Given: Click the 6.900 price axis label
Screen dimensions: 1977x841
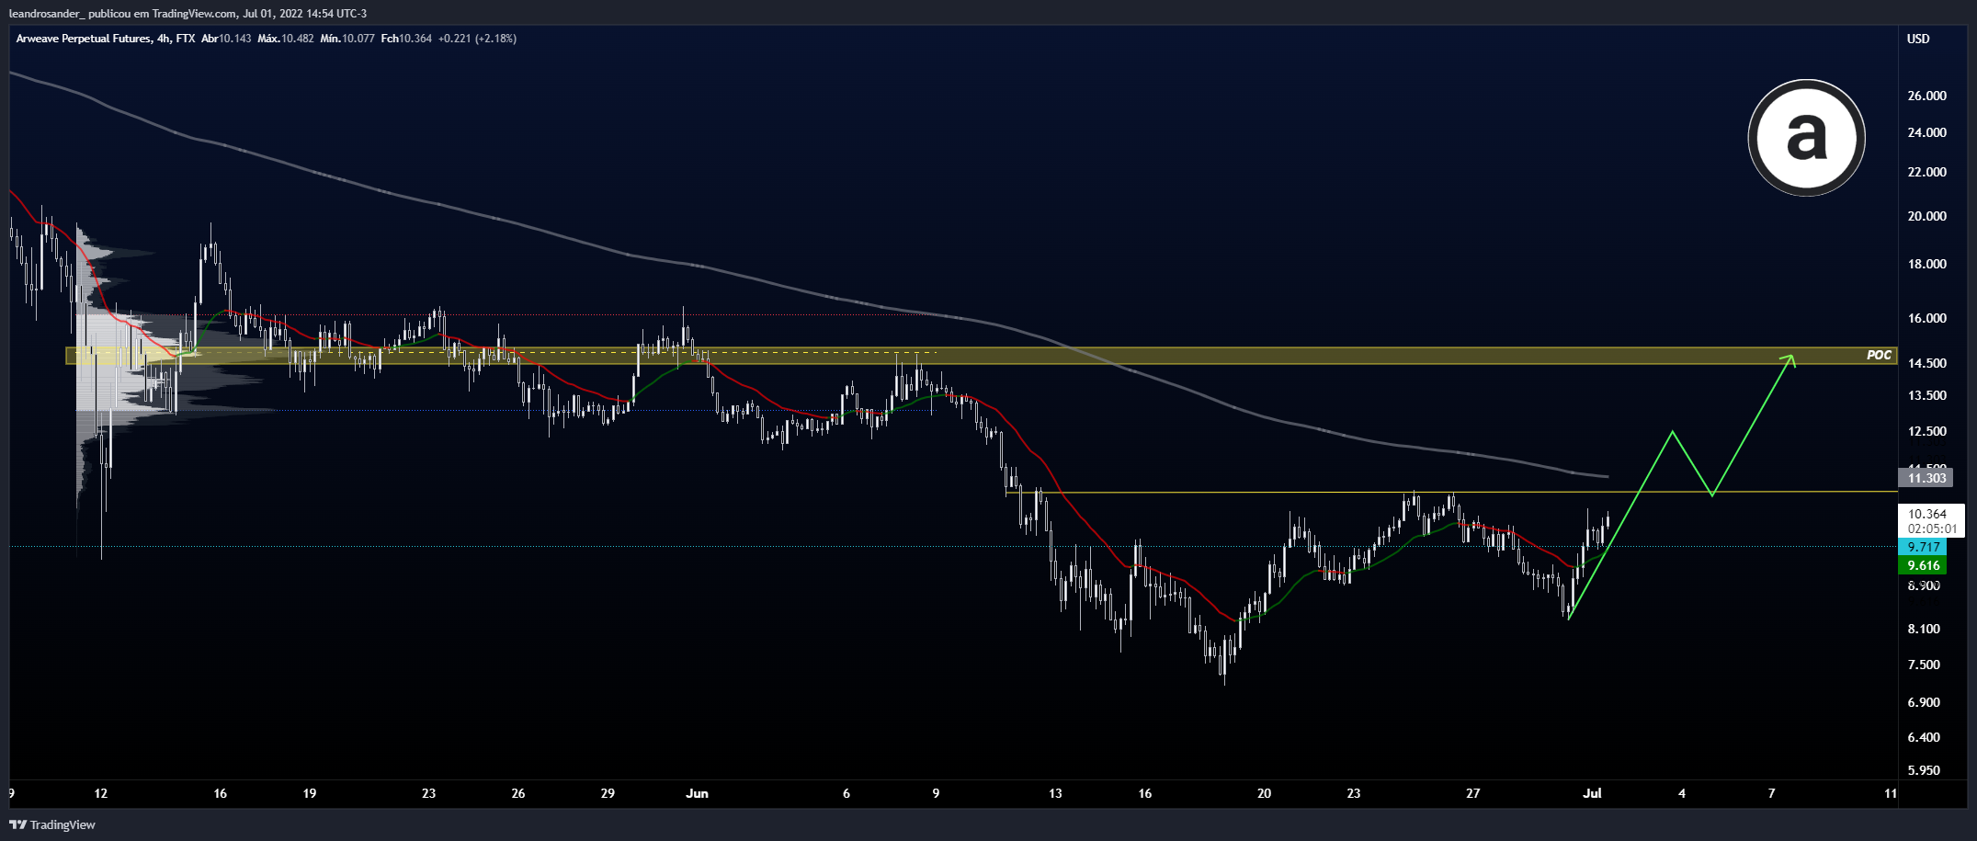Looking at the screenshot, I should pos(1924,702).
